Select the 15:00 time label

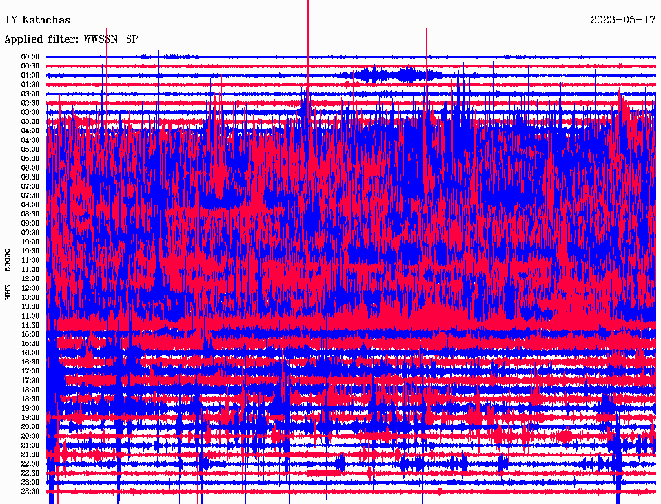tap(30, 334)
